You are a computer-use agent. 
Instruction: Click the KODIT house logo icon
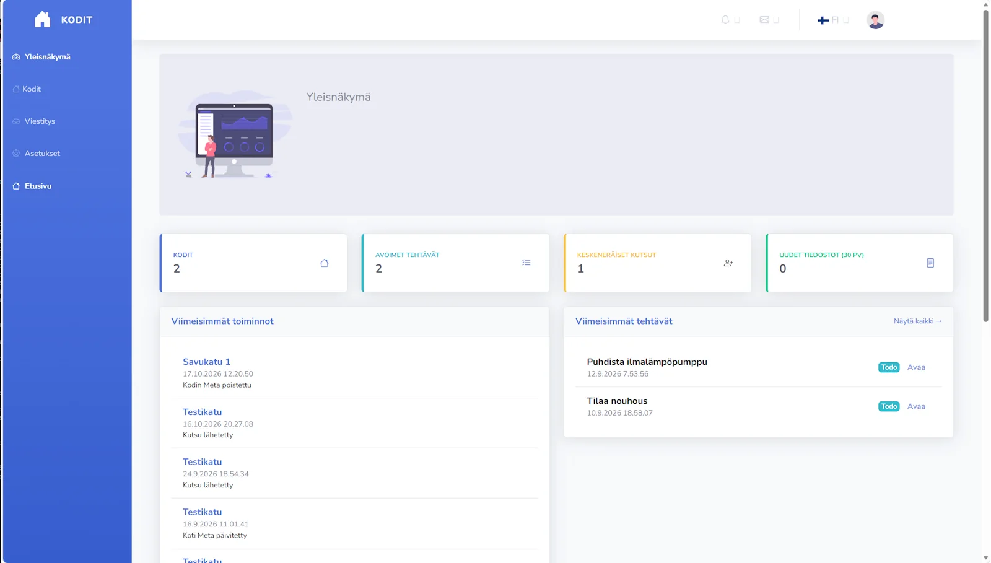(42, 20)
